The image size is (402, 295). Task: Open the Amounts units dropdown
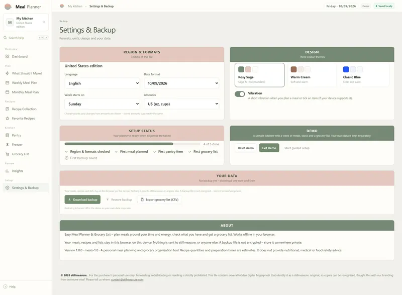tap(181, 104)
